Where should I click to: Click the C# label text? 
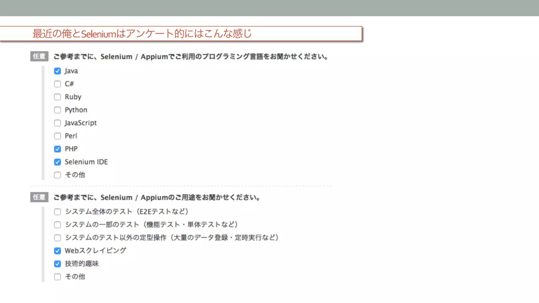(x=69, y=84)
